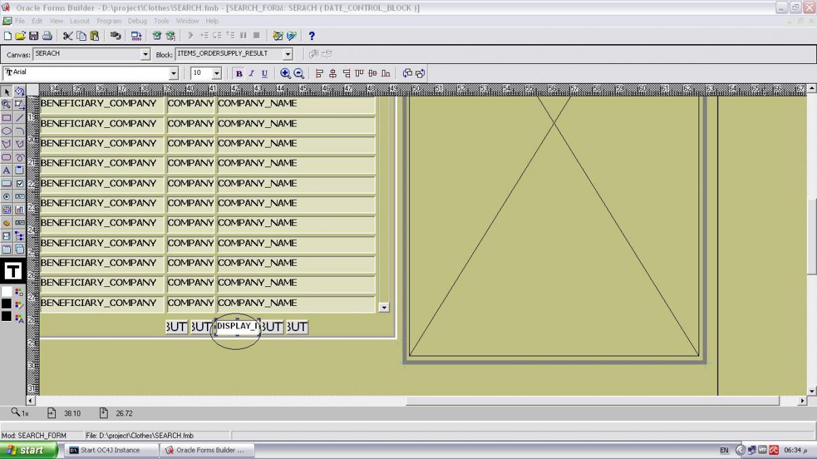Switch to Start OC4J Instance taskbar window
817x459 pixels.
(110, 450)
